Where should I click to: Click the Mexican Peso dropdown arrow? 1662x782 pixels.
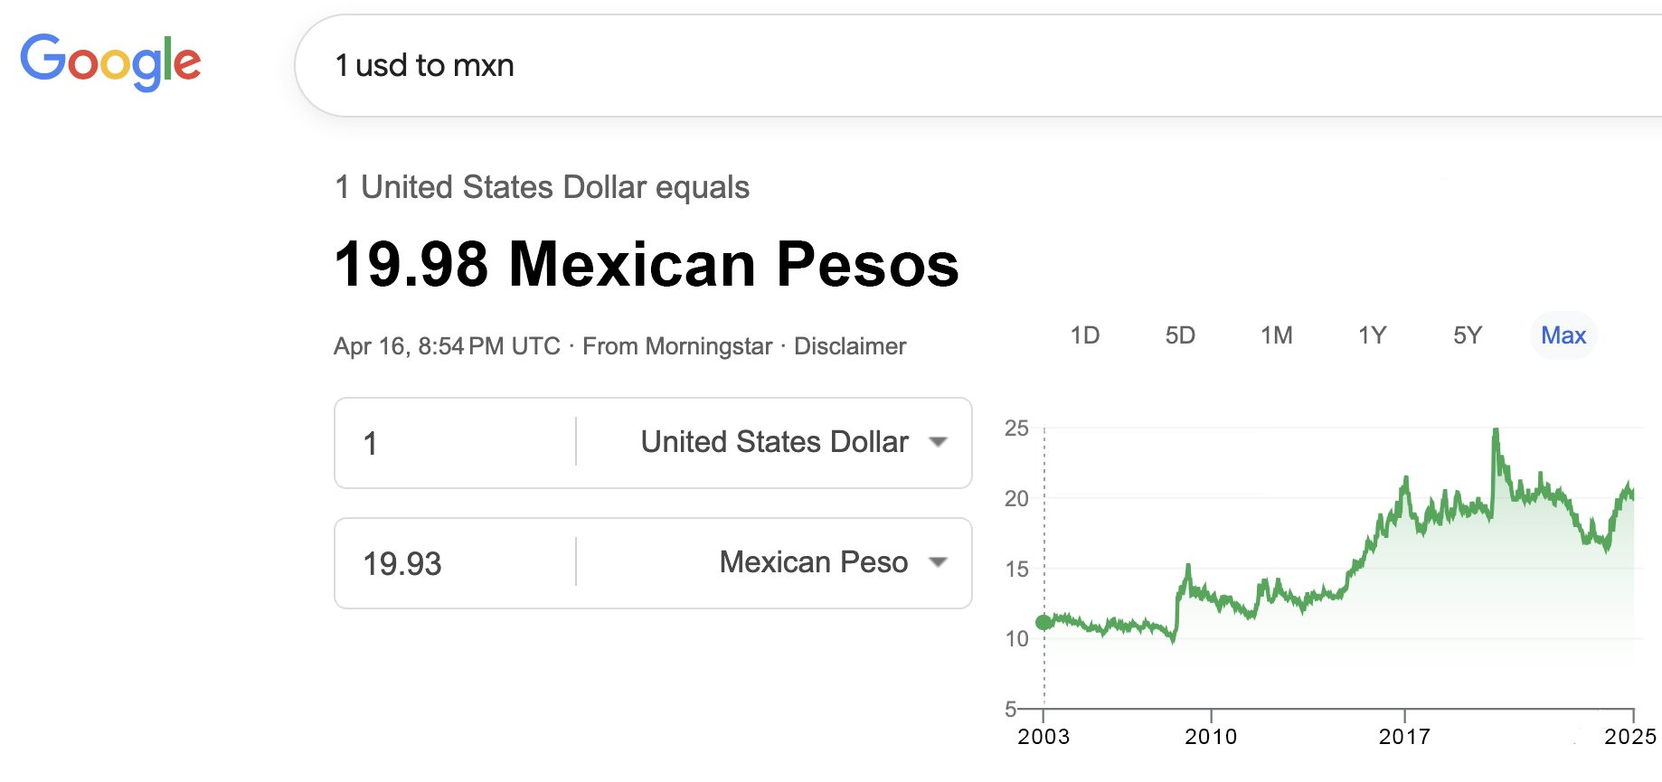939,562
